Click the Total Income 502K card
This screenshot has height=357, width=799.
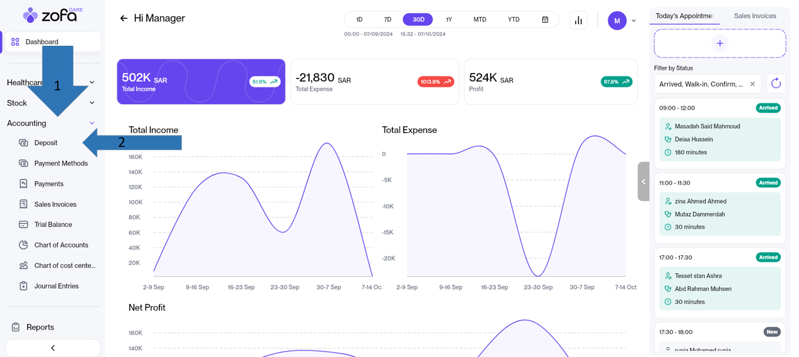click(201, 82)
